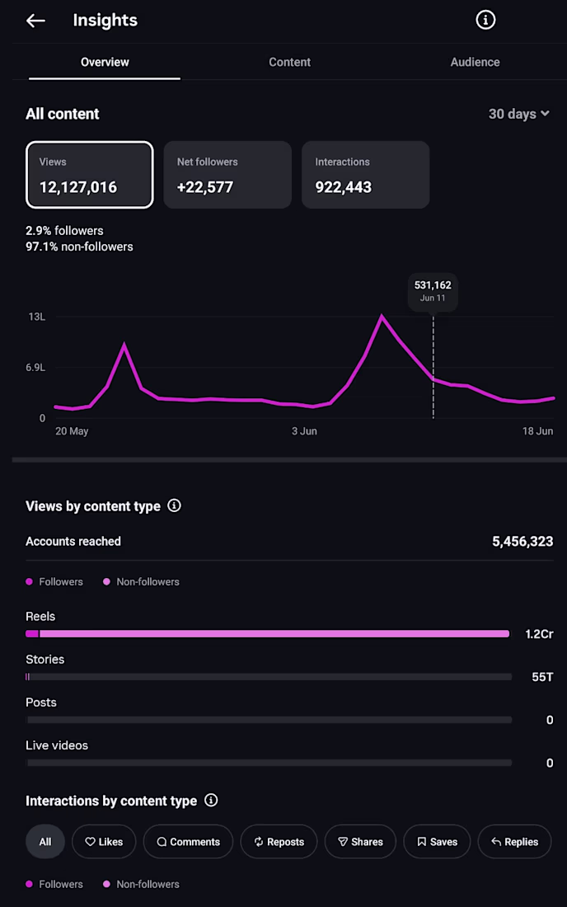This screenshot has width=567, height=907.
Task: Select the Net followers metric card
Action: [227, 175]
